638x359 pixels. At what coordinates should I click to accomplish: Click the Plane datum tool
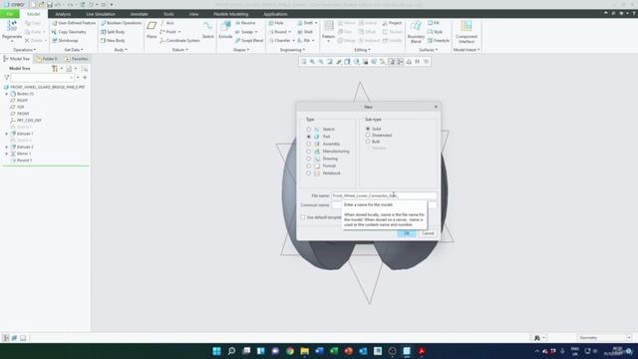(x=152, y=30)
